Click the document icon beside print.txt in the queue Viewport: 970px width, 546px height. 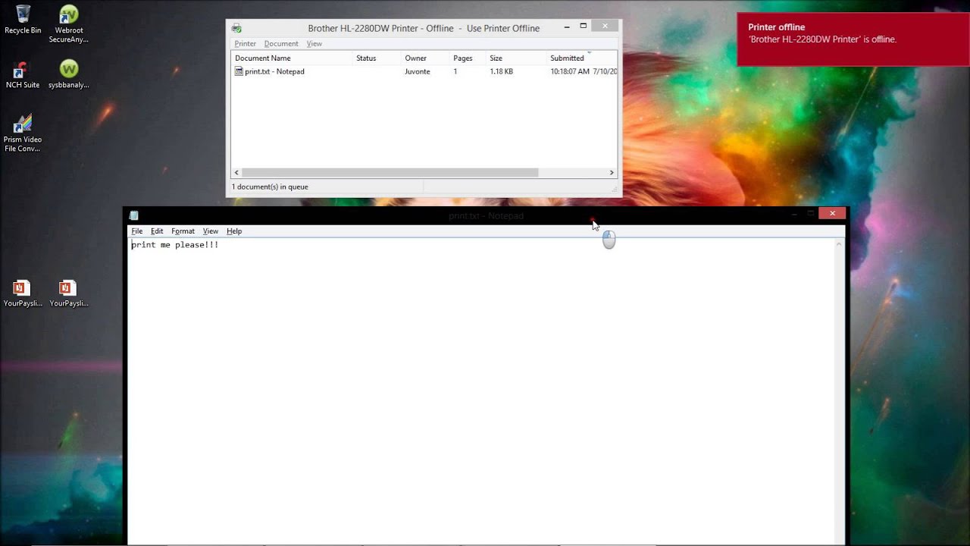point(239,71)
